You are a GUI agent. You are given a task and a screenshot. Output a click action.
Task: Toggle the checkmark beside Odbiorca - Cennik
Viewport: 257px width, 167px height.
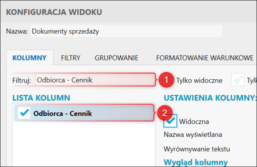24,114
